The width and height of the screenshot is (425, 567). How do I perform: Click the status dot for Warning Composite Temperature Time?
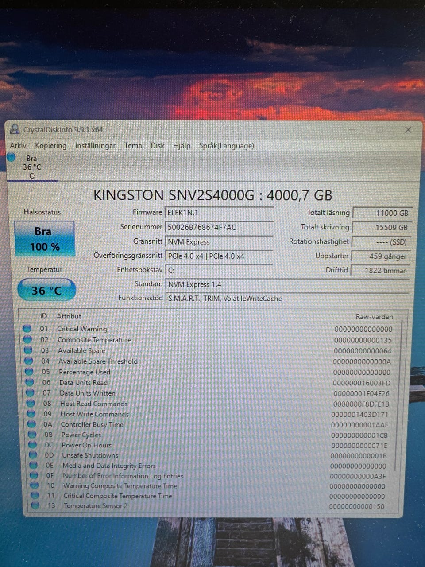[35, 485]
